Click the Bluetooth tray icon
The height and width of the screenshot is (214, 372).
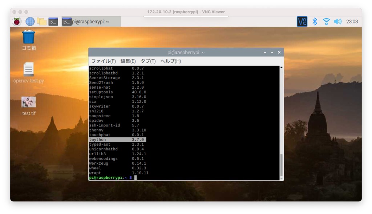pyautogui.click(x=315, y=21)
